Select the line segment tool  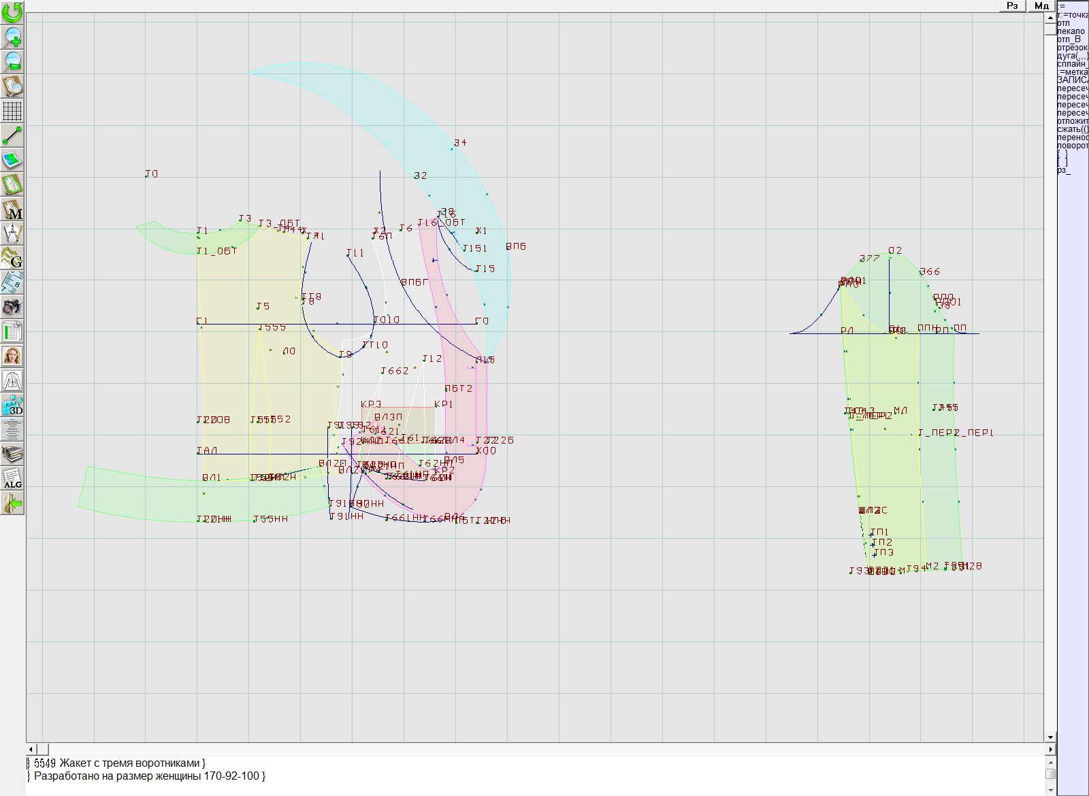(12, 135)
